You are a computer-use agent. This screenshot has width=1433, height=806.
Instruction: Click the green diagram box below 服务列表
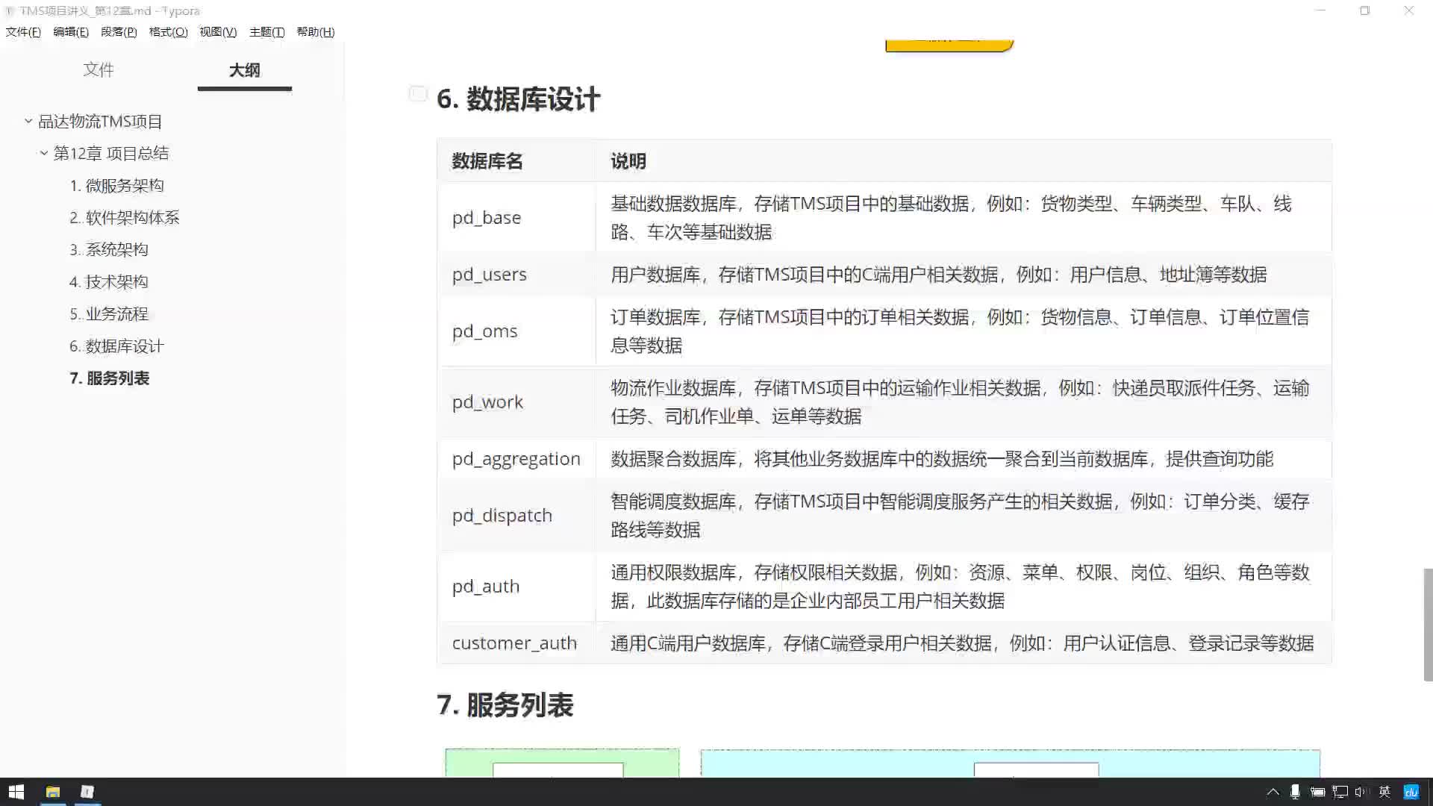click(x=562, y=763)
